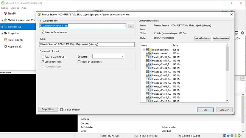Click Annuler button
Viewport: 246px width, 138px height.
pos(224,110)
